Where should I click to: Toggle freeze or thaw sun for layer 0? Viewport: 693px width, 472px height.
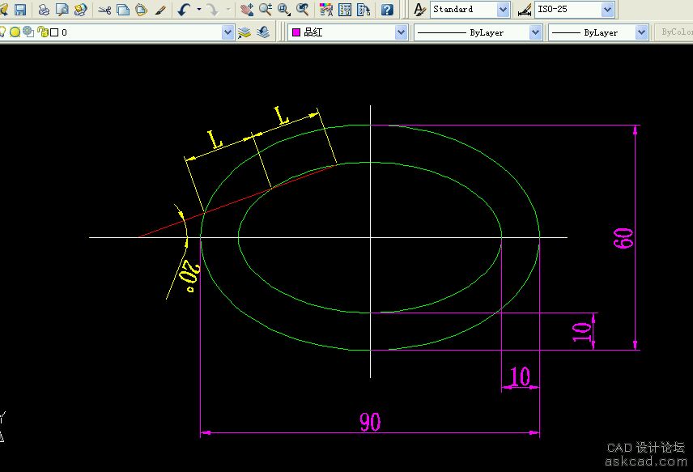(x=15, y=32)
